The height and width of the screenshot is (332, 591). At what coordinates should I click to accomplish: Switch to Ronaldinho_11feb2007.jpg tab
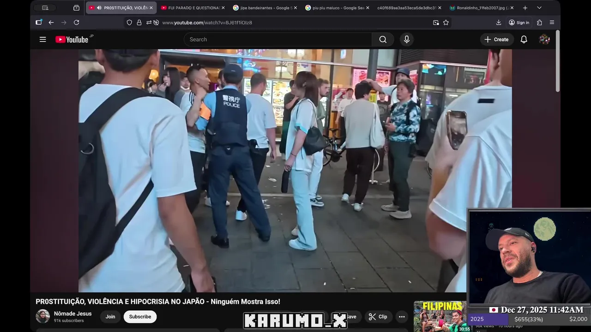click(x=482, y=8)
